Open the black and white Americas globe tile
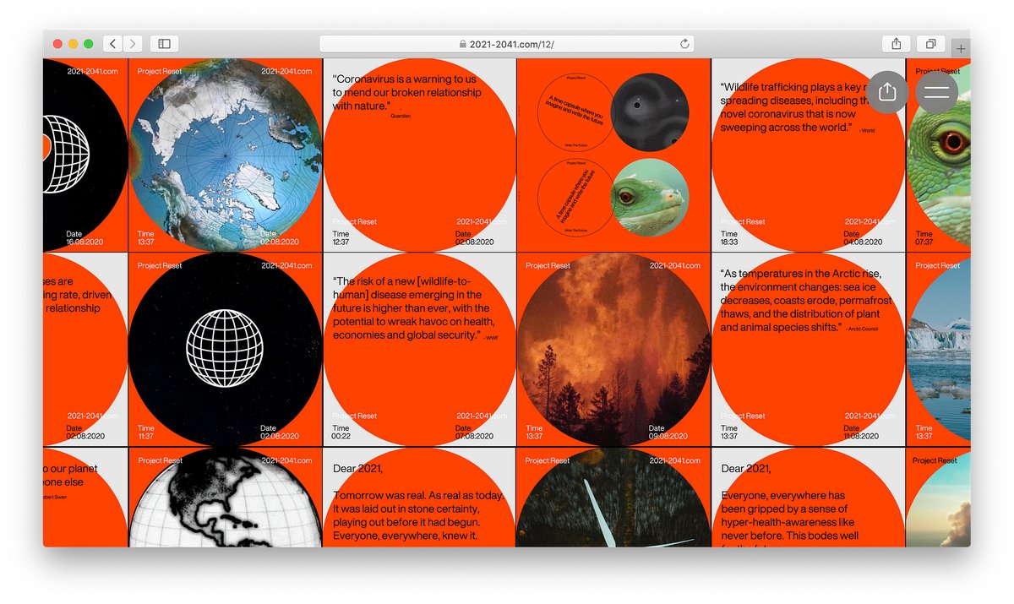 [x=225, y=498]
